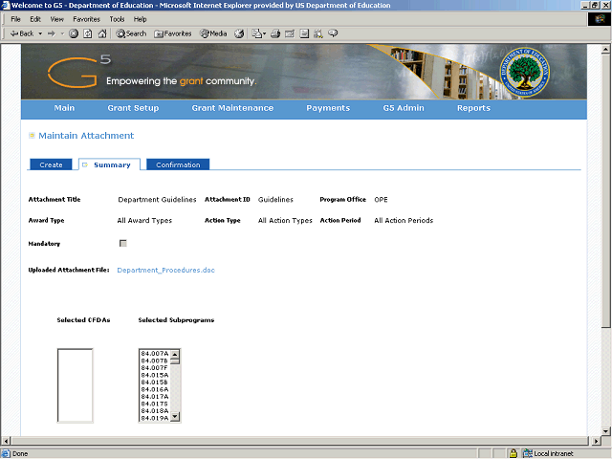This screenshot has width=612, height=459.
Task: Open the Department_Procedures.doc attachment link
Action: (165, 270)
